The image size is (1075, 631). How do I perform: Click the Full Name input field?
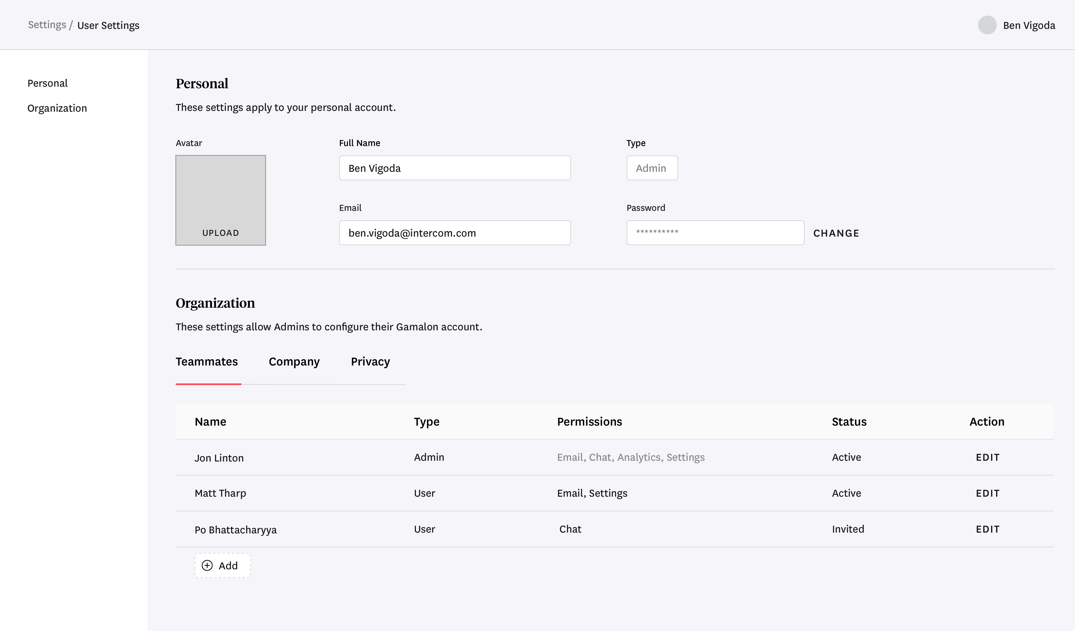point(455,168)
